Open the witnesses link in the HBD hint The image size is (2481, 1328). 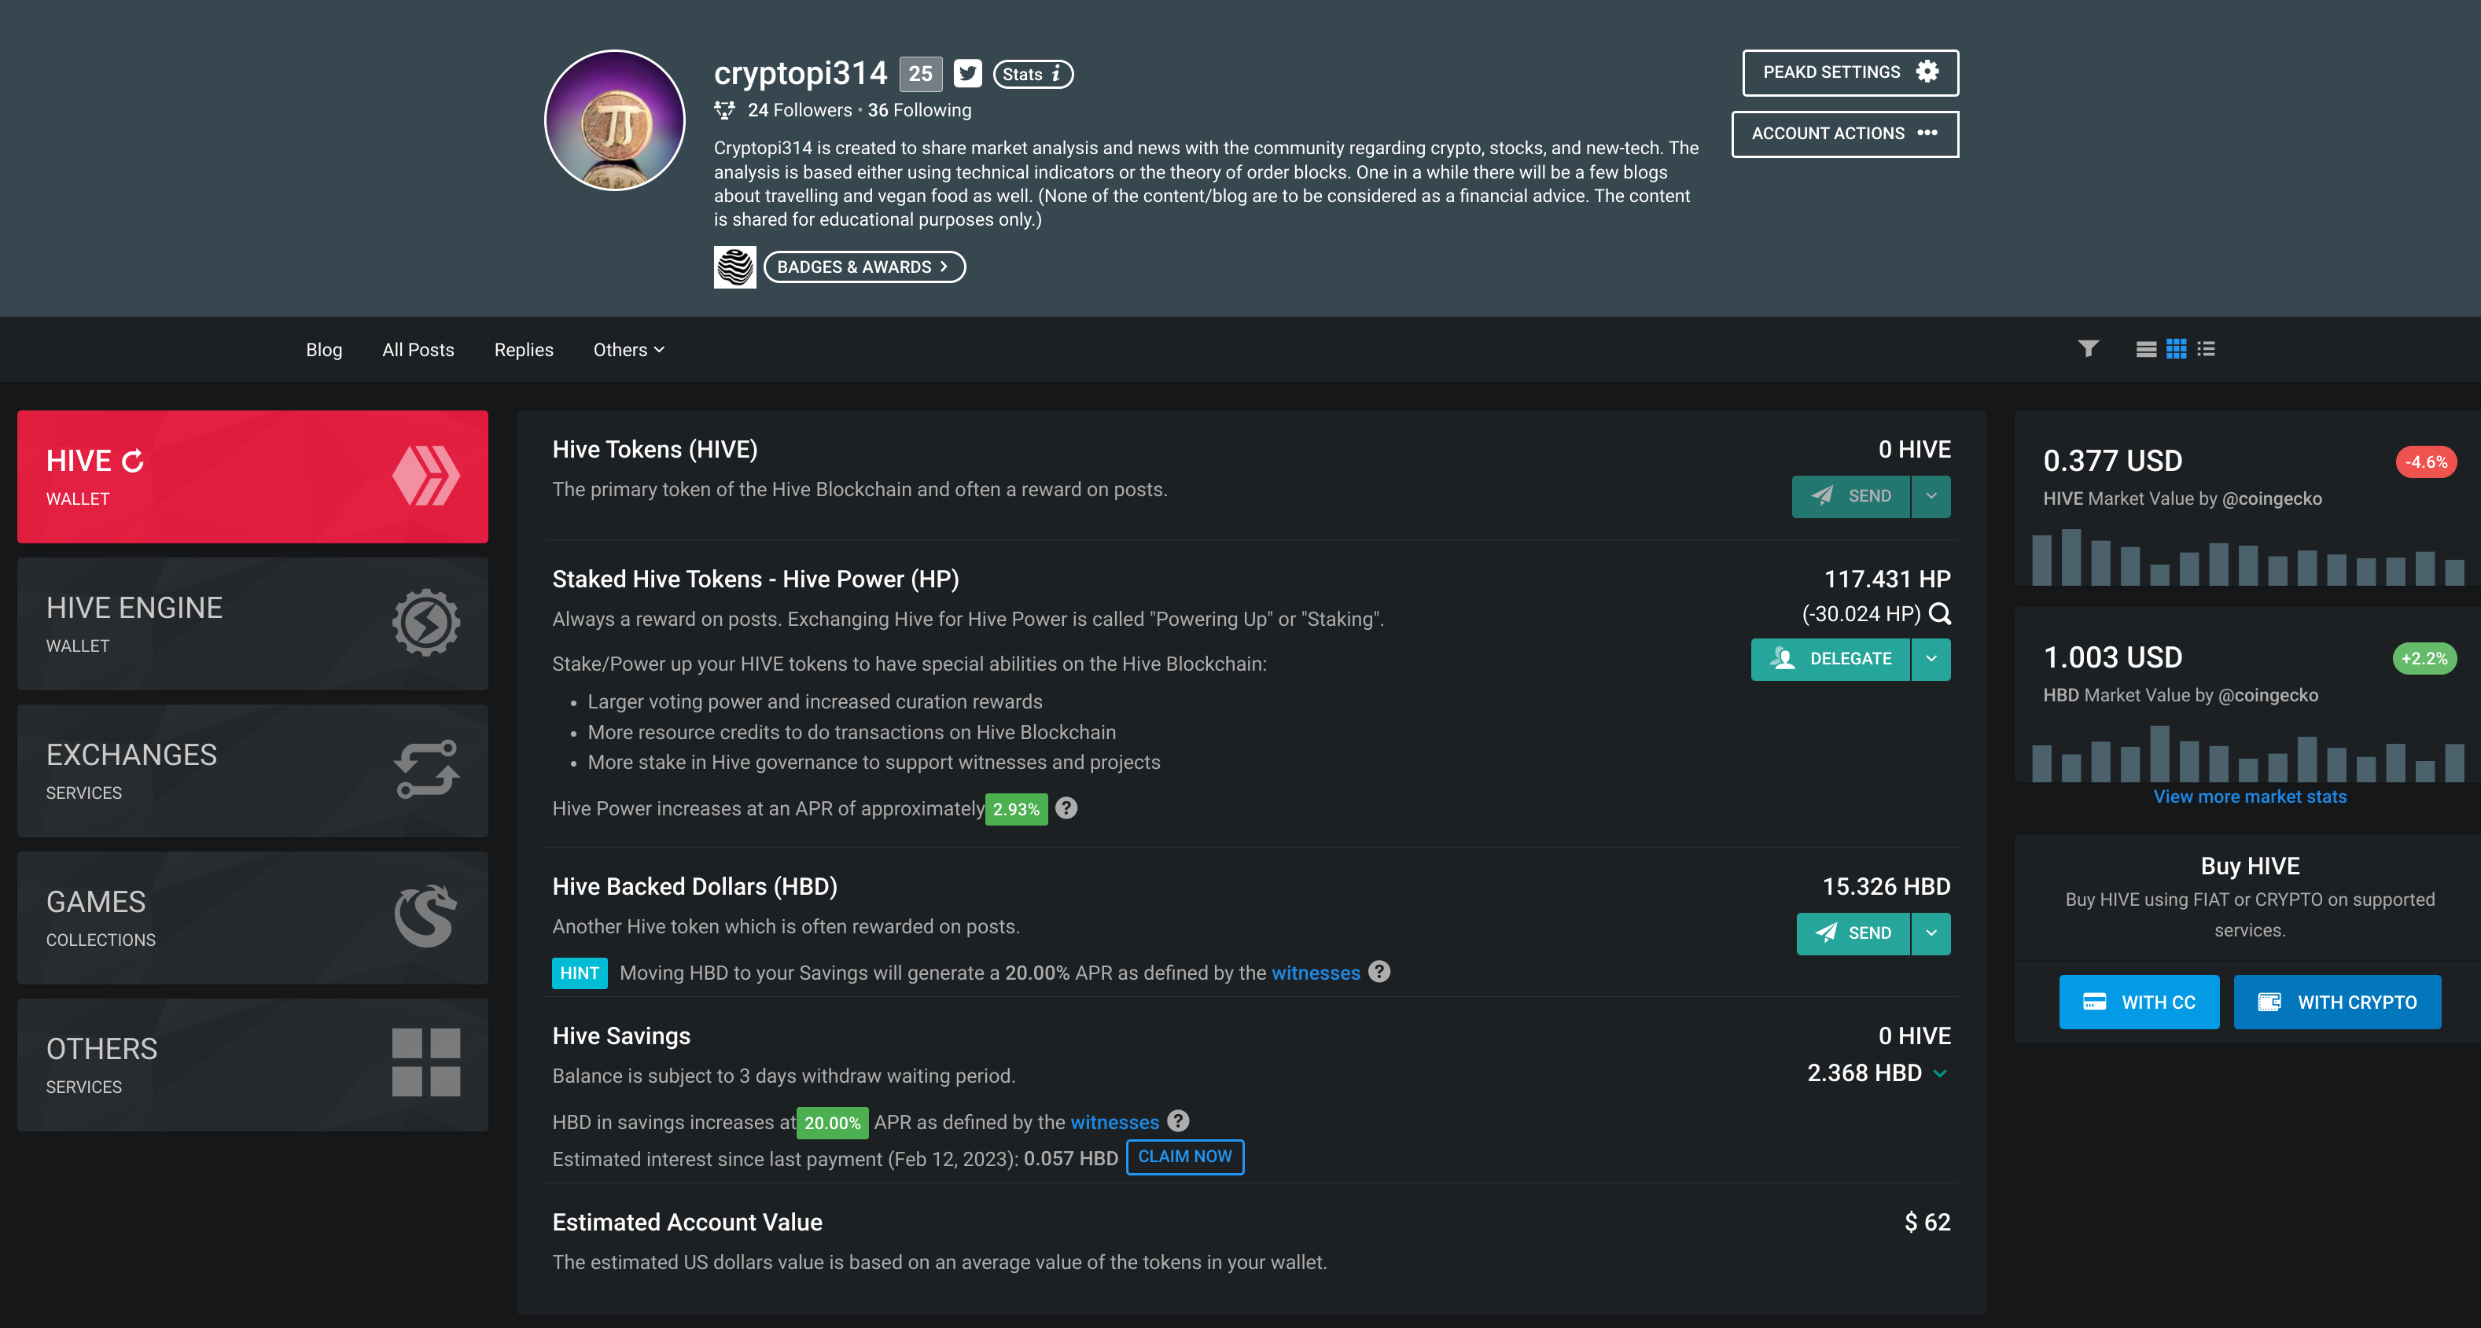coord(1316,973)
